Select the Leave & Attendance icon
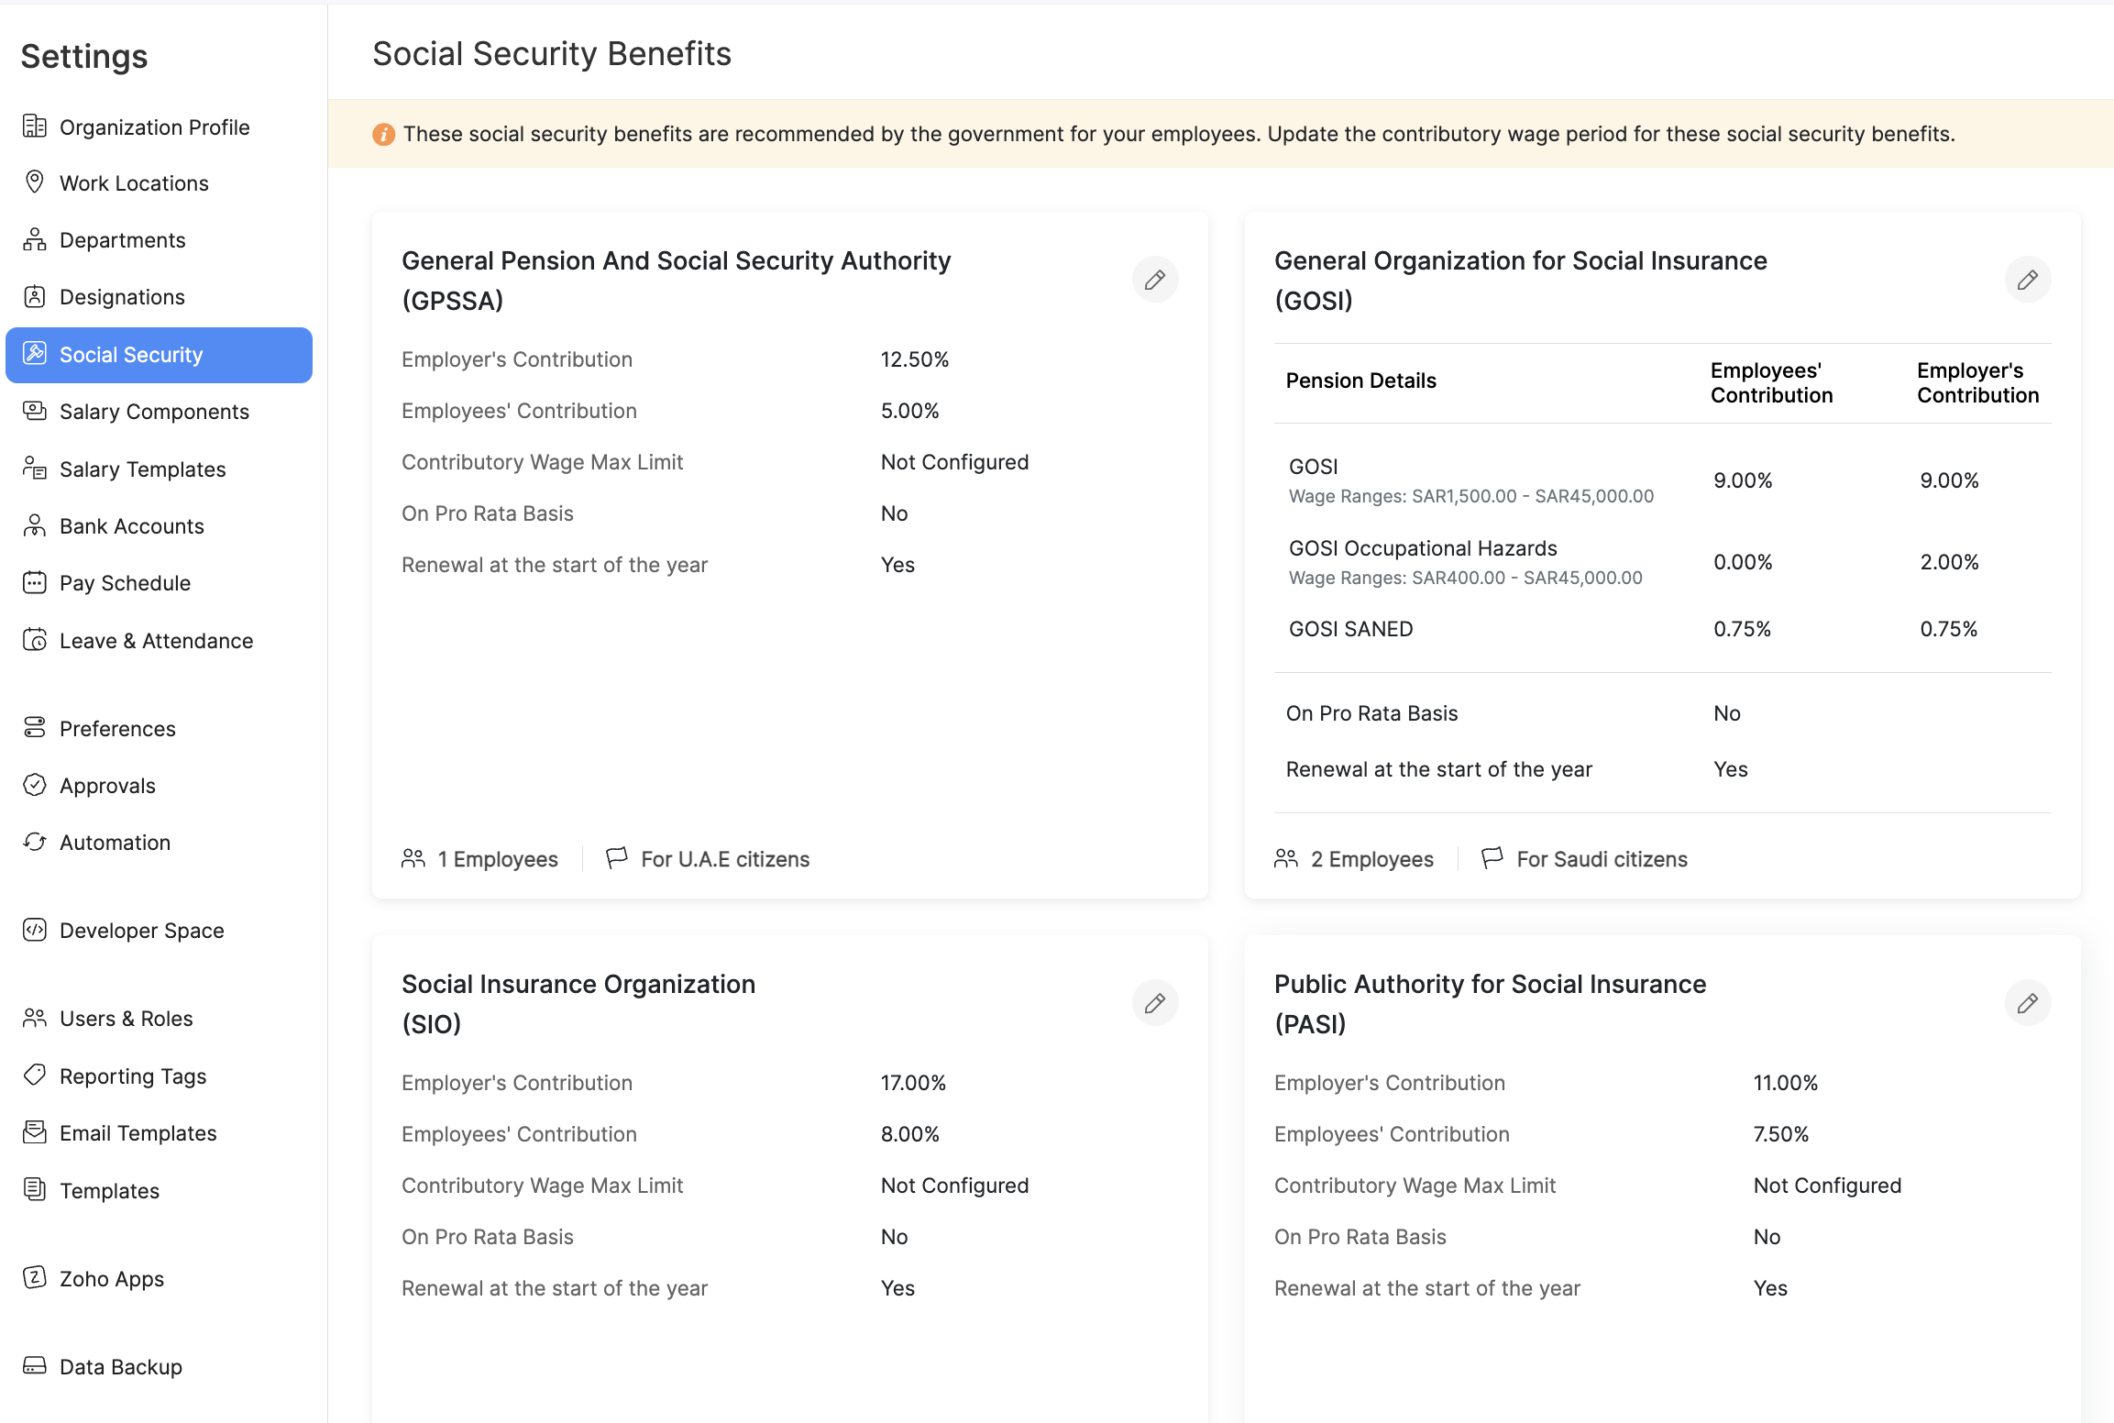 pos(35,640)
